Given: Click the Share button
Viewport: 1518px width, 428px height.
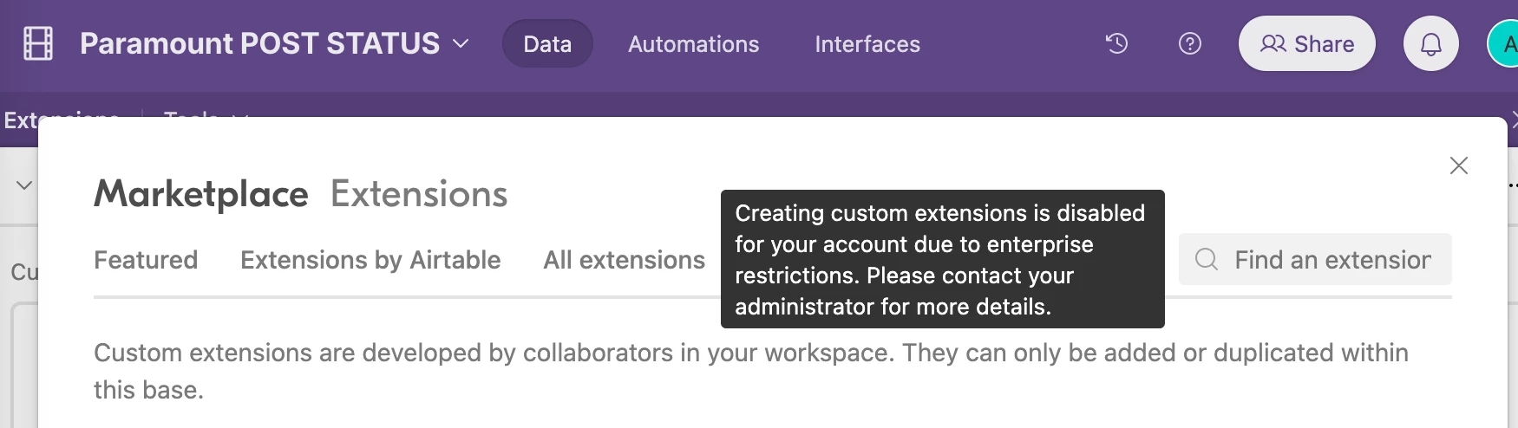Looking at the screenshot, I should pyautogui.click(x=1306, y=43).
